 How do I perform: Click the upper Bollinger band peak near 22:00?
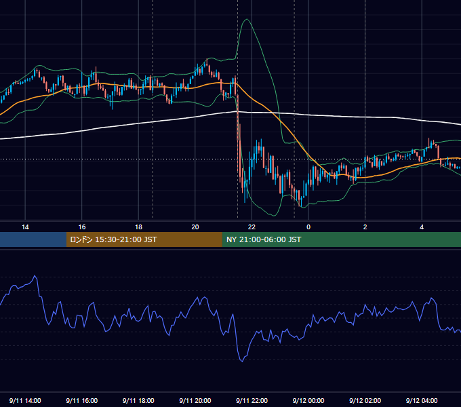(x=247, y=20)
